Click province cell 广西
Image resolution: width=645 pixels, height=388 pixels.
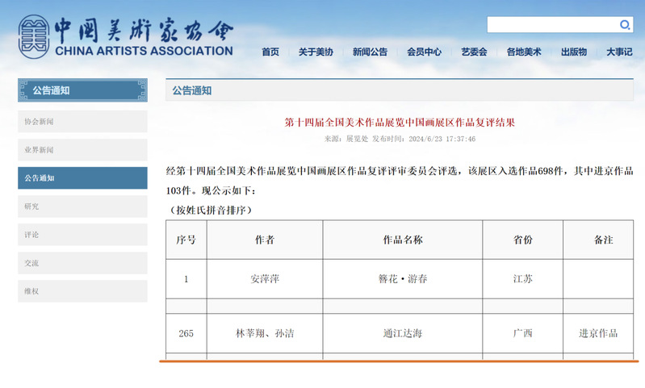[x=522, y=333]
